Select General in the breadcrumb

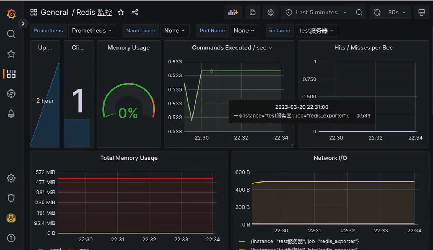click(x=54, y=12)
